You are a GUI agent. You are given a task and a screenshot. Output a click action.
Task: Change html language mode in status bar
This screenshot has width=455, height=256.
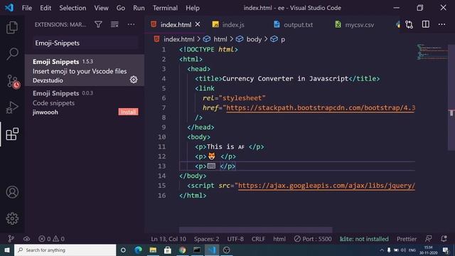tap(279, 239)
